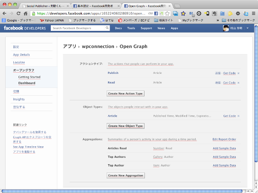This screenshot has width=258, height=193.
Task: Open 宣伝する in sidebar
Action: (x=19, y=107)
